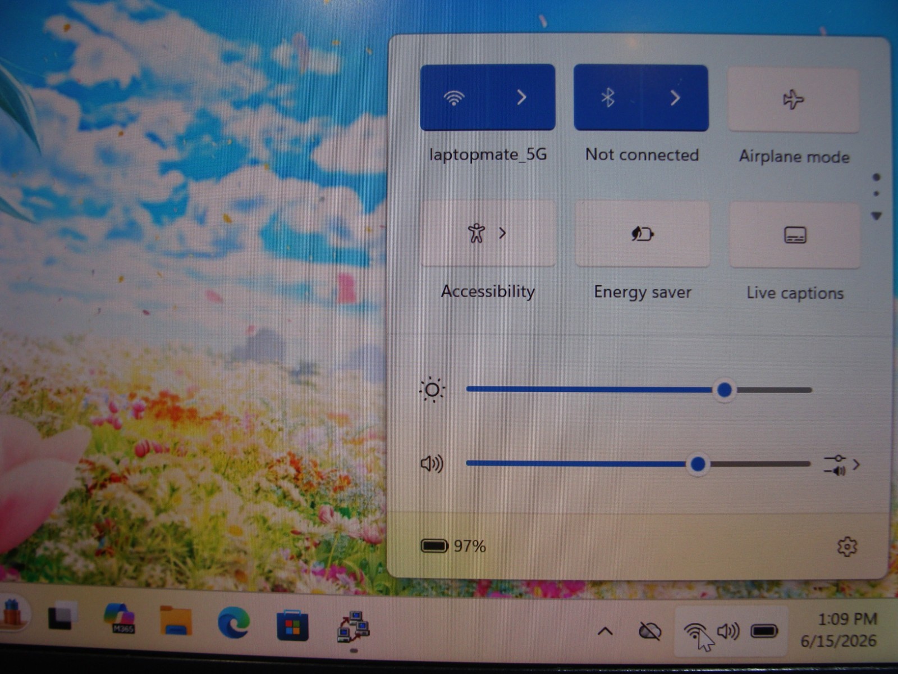898x674 pixels.
Task: Open the Microsoft Store
Action: [292, 625]
